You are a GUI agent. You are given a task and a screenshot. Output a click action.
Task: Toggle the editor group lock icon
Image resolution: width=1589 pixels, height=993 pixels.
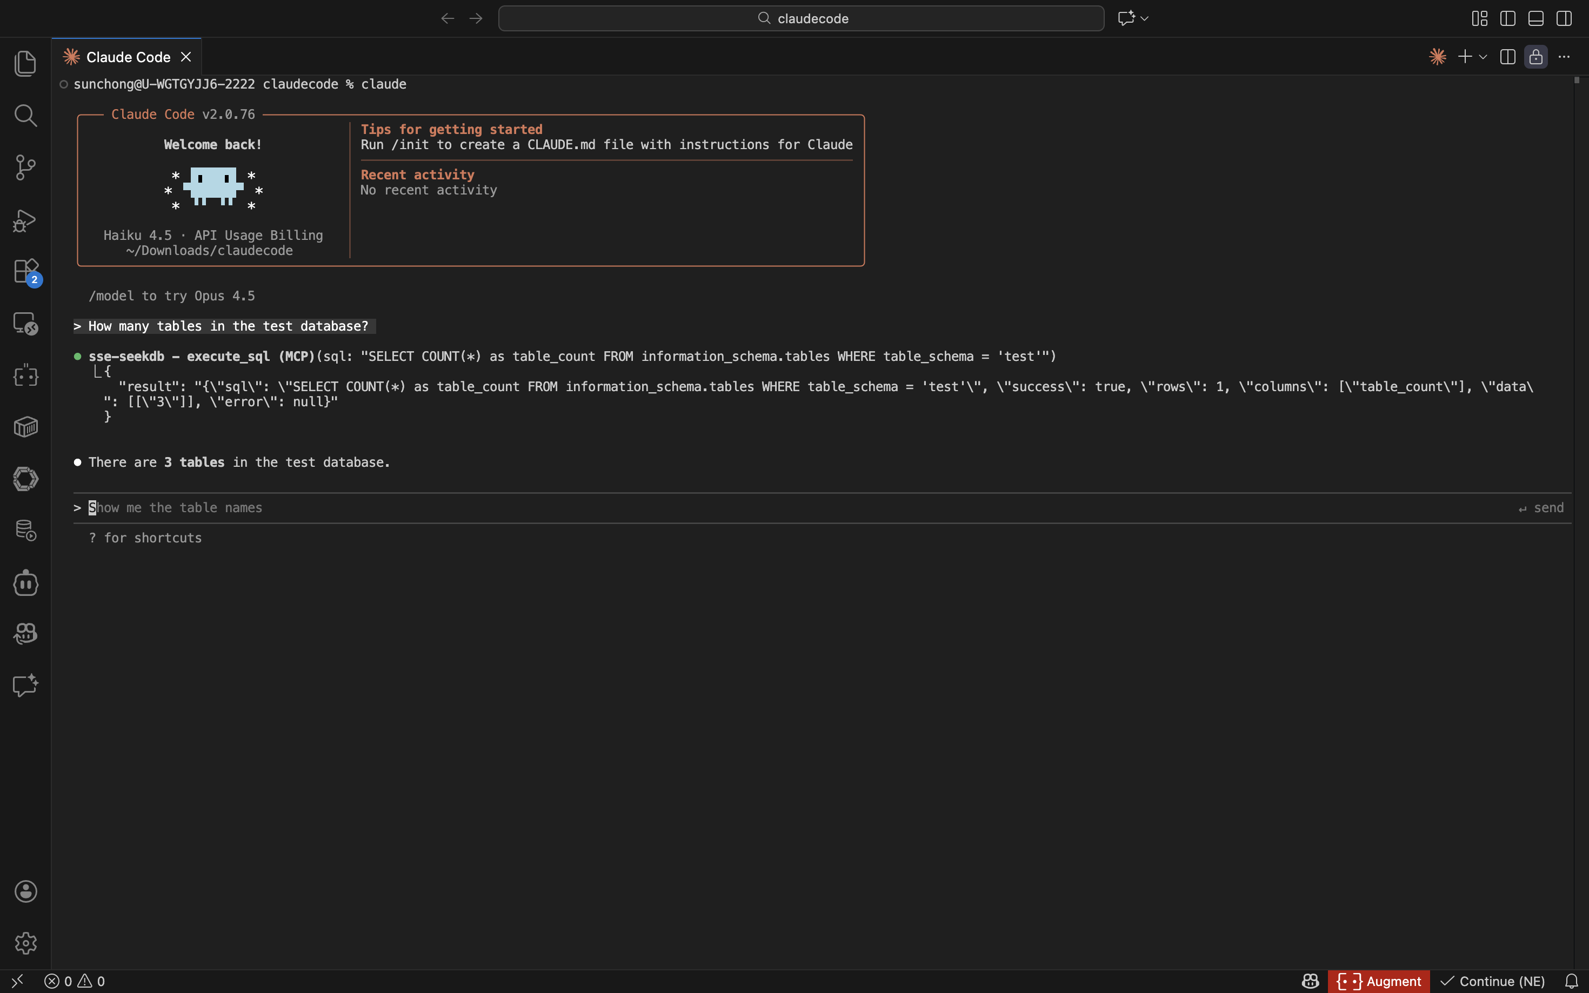[x=1536, y=57]
